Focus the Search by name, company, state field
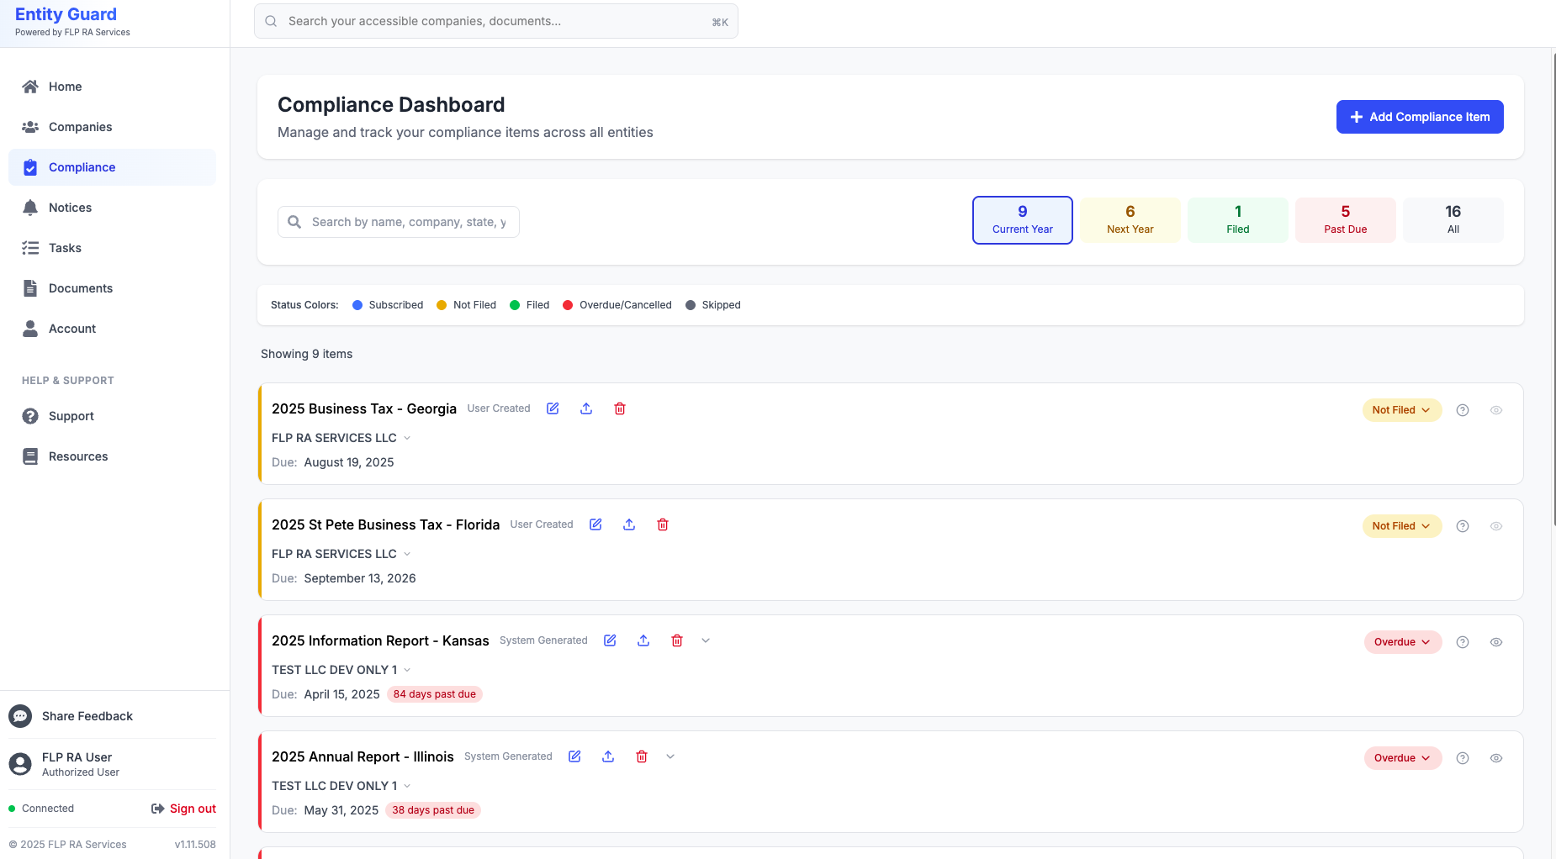1556x859 pixels. coord(399,222)
